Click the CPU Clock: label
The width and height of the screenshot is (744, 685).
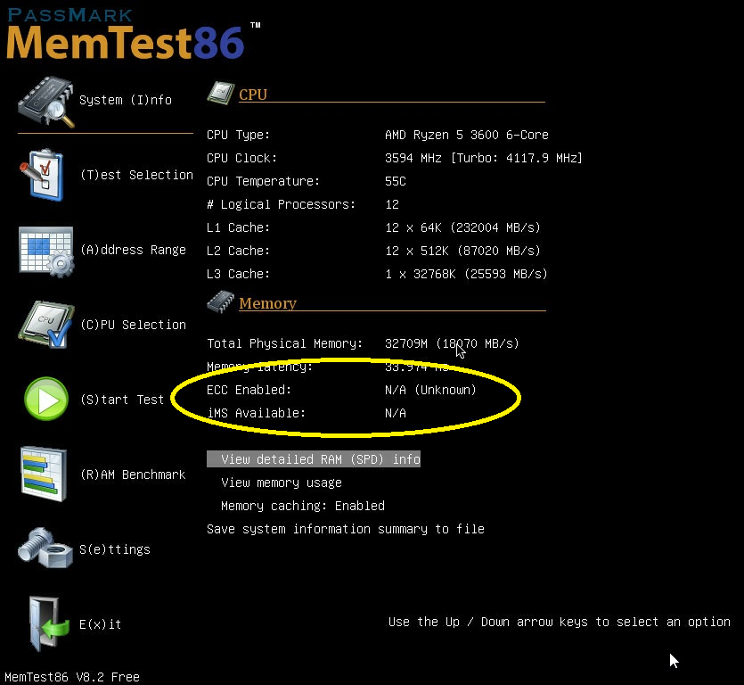241,158
